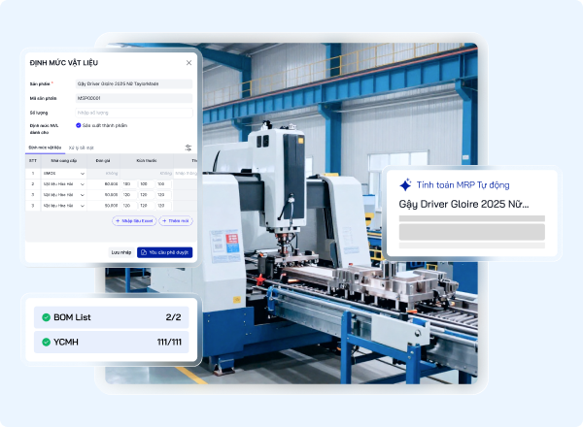Click the green check beside BOM List
Image resolution: width=583 pixels, height=427 pixels.
[46, 317]
